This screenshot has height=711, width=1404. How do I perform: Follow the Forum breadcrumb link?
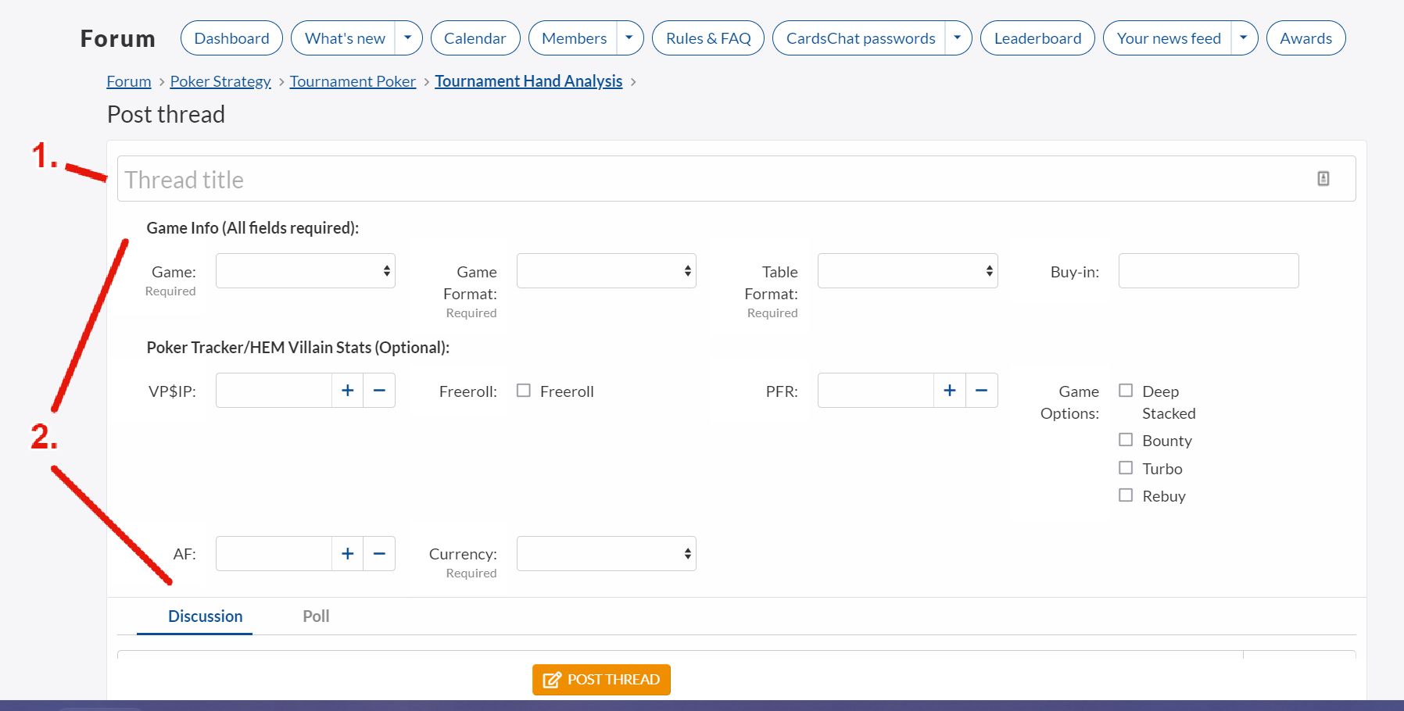click(129, 81)
